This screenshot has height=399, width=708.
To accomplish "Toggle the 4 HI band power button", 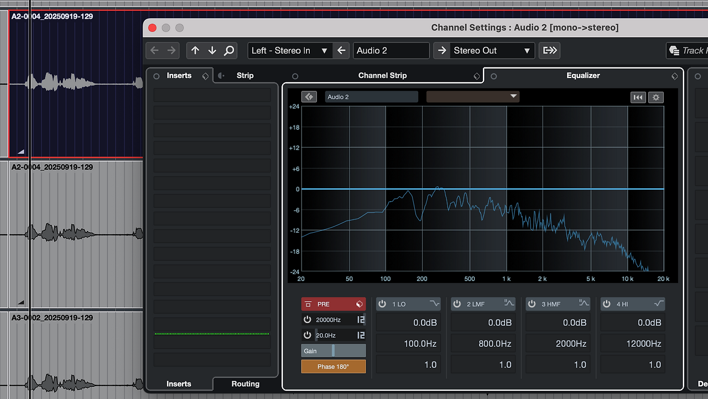I will [606, 304].
